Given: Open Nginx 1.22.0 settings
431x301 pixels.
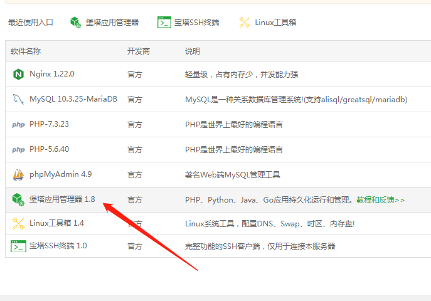Looking at the screenshot, I should click(x=52, y=74).
